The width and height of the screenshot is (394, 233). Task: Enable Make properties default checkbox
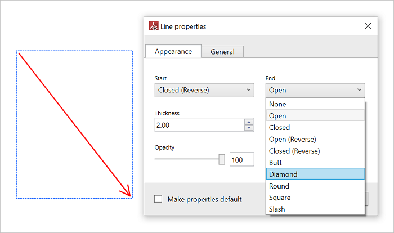pos(158,199)
